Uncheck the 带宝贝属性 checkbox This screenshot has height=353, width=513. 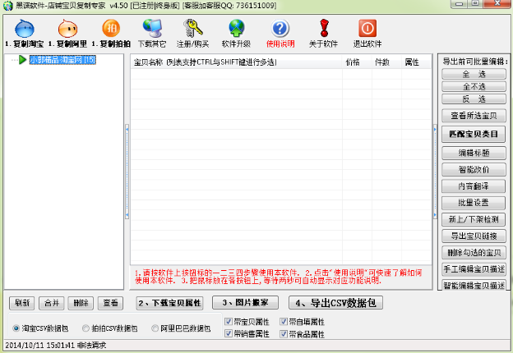(x=229, y=321)
